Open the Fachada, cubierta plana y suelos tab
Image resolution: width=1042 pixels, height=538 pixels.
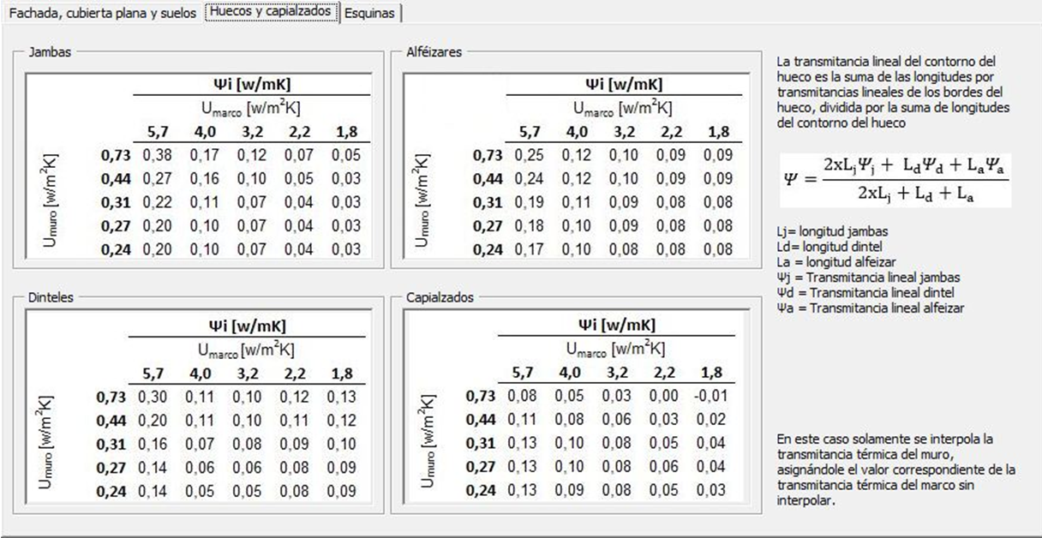[x=102, y=14]
